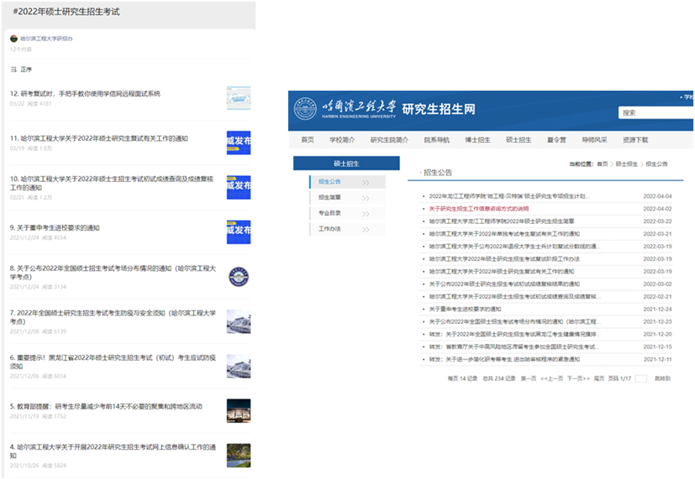The height and width of the screenshot is (479, 695).
Task: Click the page number jump input box
Action: pos(640,378)
